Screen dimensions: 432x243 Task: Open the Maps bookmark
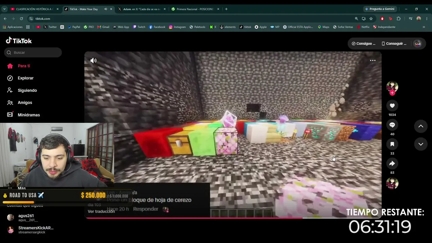[324, 27]
